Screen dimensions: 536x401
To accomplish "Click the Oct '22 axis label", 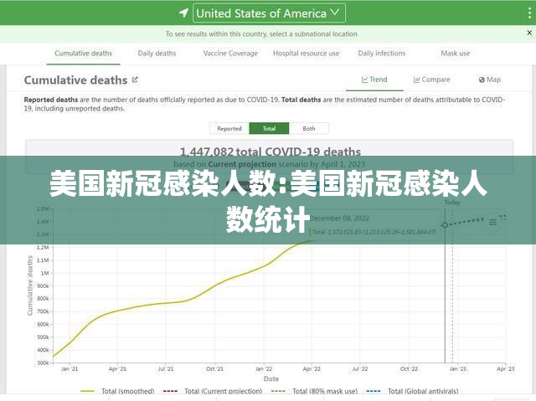I will coord(409,369).
